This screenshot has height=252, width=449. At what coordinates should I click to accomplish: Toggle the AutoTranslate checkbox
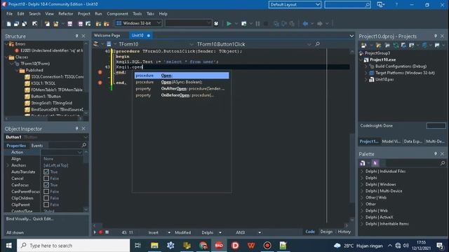click(x=46, y=171)
